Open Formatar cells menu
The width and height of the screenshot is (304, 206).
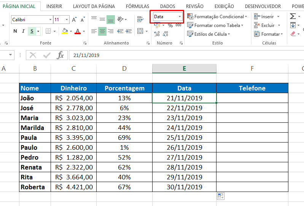(268, 34)
